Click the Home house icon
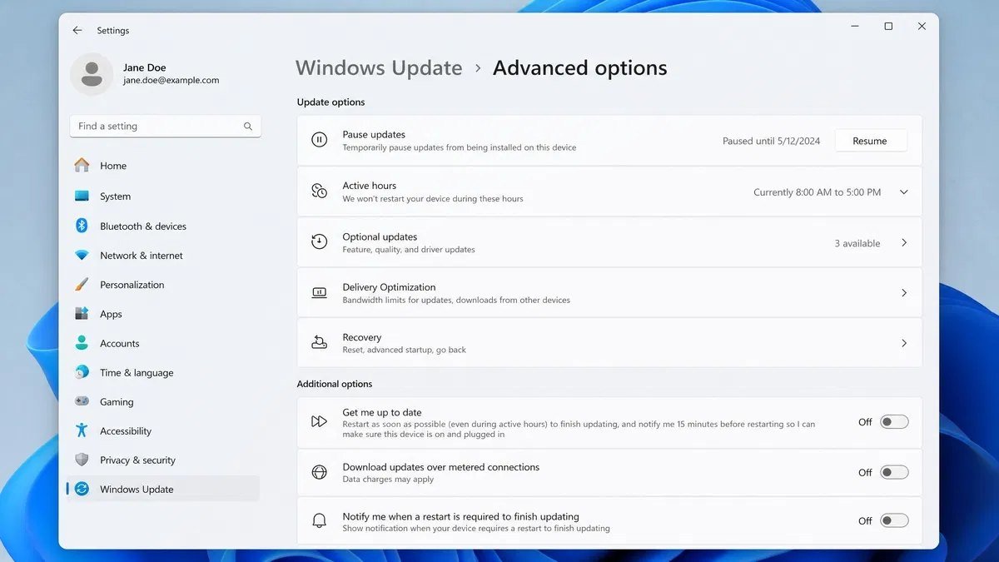This screenshot has width=999, height=562. tap(82, 166)
